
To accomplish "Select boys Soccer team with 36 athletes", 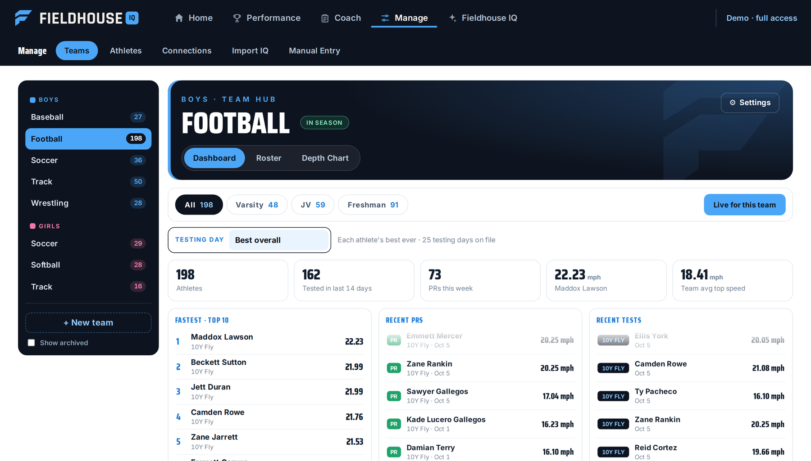I will point(88,160).
